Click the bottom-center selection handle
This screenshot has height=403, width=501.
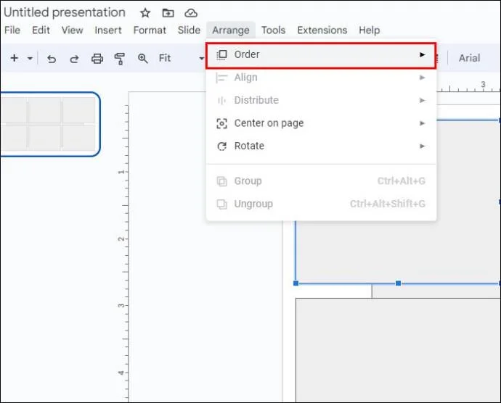click(x=398, y=283)
